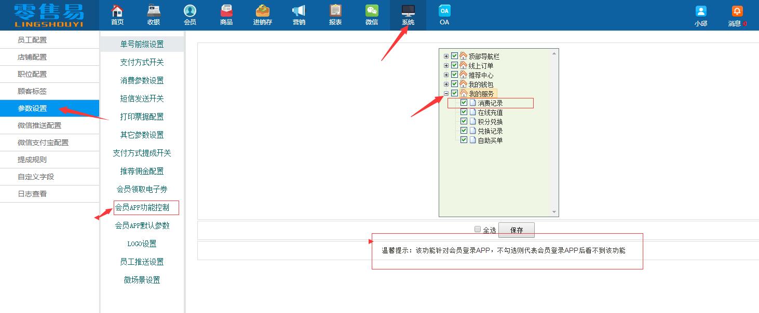Select the 会员 member module icon
Viewport: 759px width, 313px height.
click(189, 14)
